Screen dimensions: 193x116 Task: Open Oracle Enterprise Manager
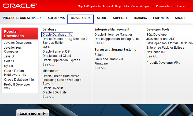(x=113, y=35)
